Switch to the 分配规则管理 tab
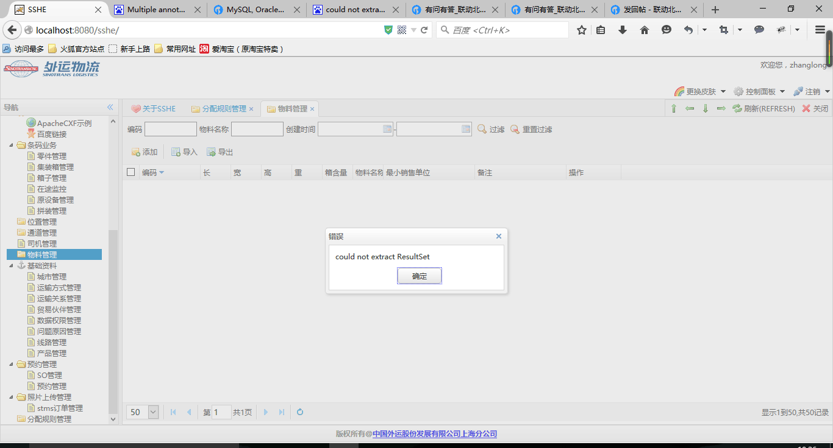 226,108
